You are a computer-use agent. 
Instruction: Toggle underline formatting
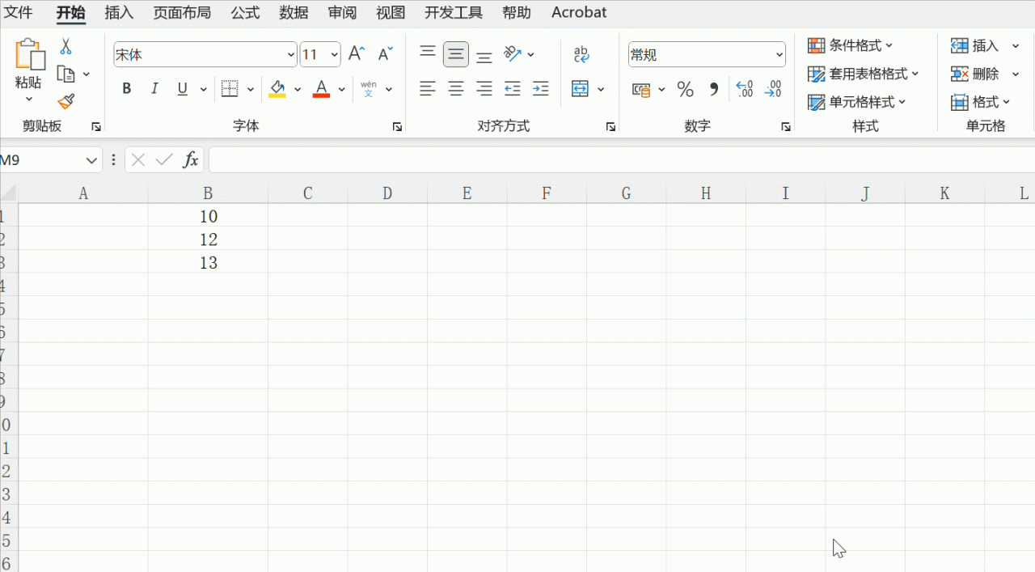(x=182, y=89)
